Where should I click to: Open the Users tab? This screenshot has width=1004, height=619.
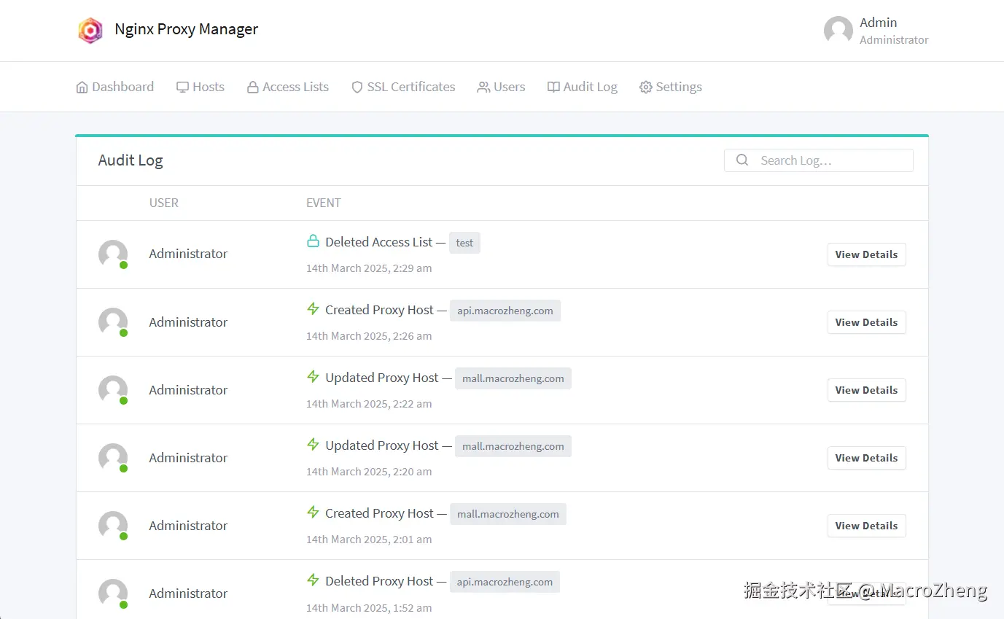[x=501, y=87]
